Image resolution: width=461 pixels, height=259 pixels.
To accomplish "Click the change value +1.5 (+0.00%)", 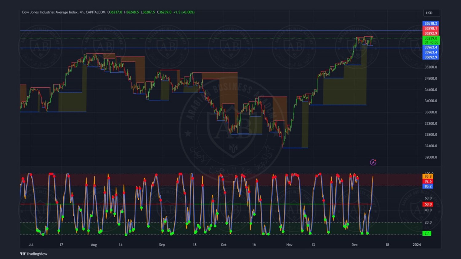I will [x=184, y=12].
